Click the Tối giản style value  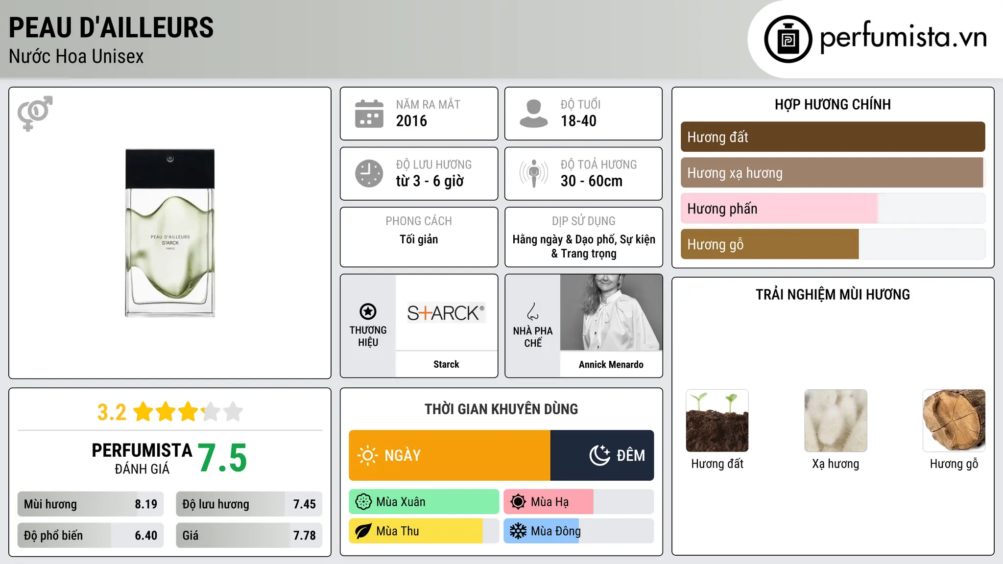[419, 239]
